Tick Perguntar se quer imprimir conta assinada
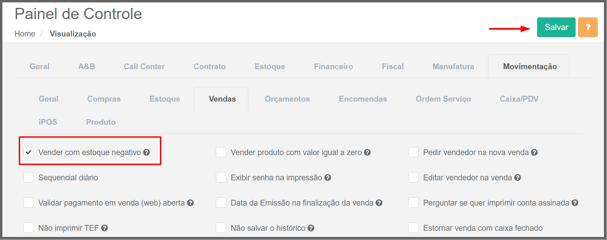This screenshot has width=607, height=240. 413,202
